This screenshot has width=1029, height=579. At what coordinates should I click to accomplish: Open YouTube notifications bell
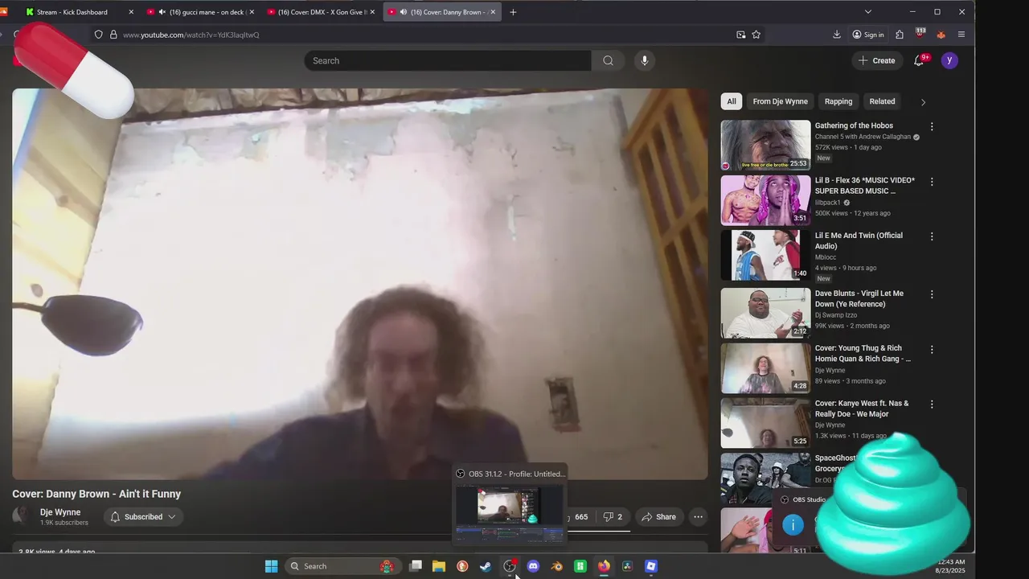tap(919, 60)
